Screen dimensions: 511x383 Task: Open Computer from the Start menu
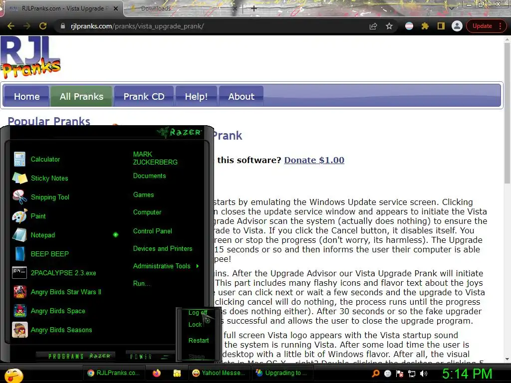pyautogui.click(x=147, y=212)
